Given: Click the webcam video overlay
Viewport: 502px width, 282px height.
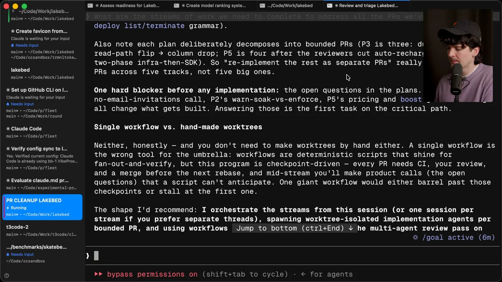Looking at the screenshot, I should [458, 55].
